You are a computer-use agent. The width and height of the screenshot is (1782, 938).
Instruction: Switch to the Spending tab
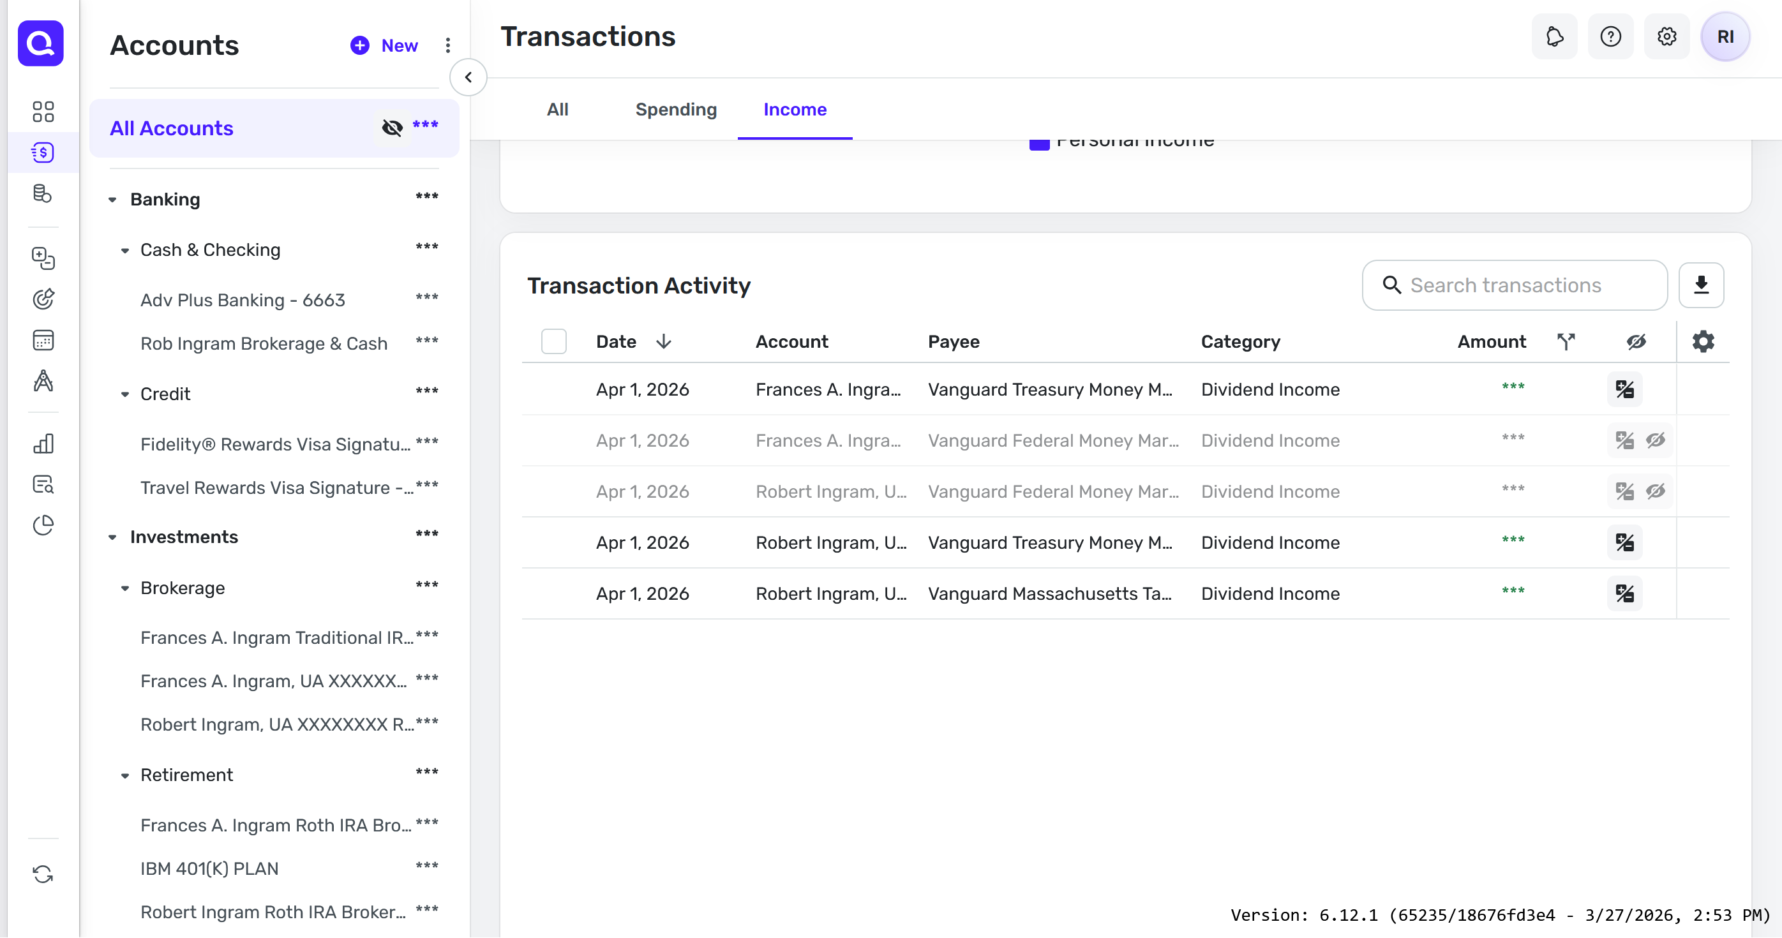[x=676, y=109]
